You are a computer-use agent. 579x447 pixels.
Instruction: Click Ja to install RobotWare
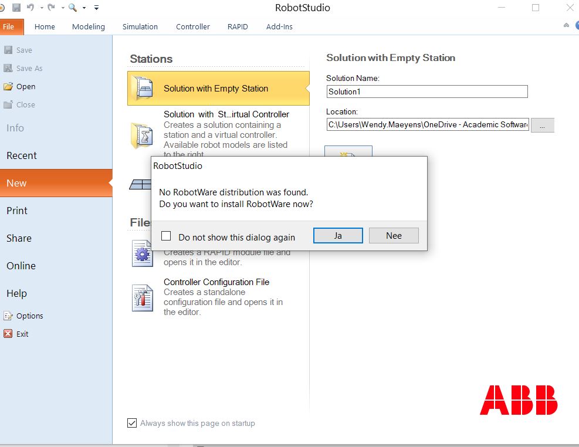(338, 235)
